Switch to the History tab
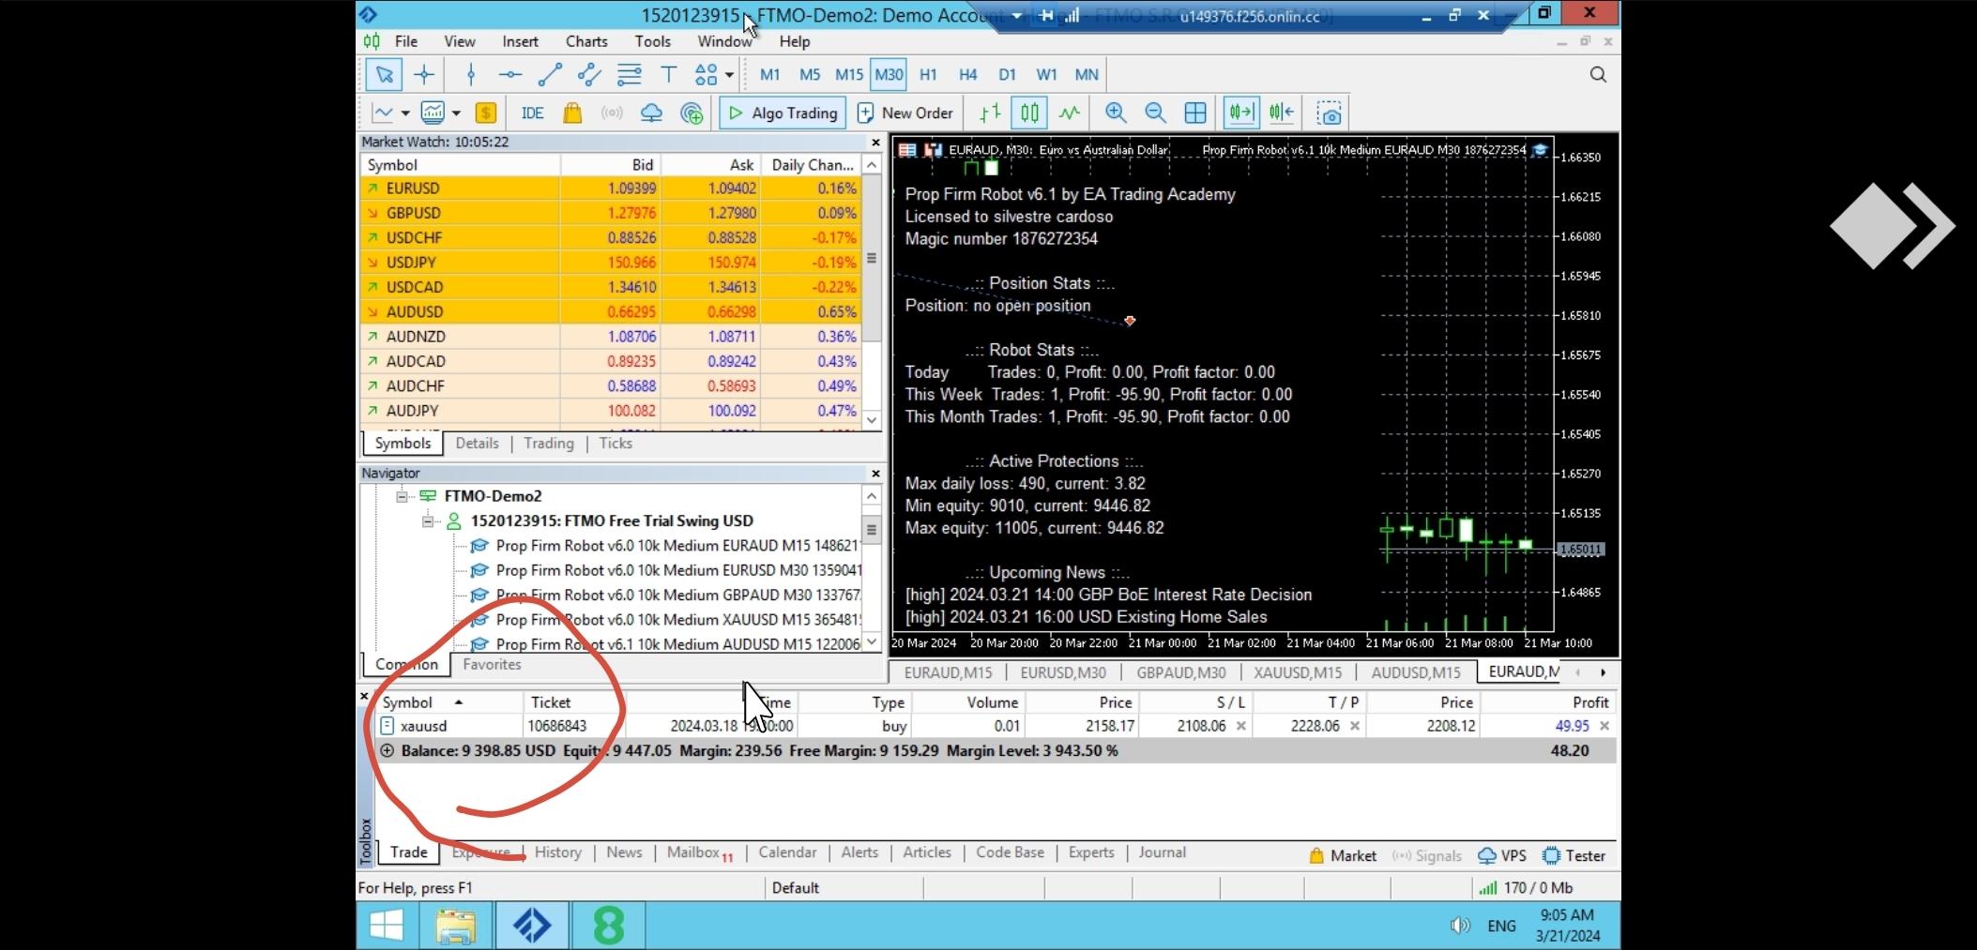 pos(558,852)
